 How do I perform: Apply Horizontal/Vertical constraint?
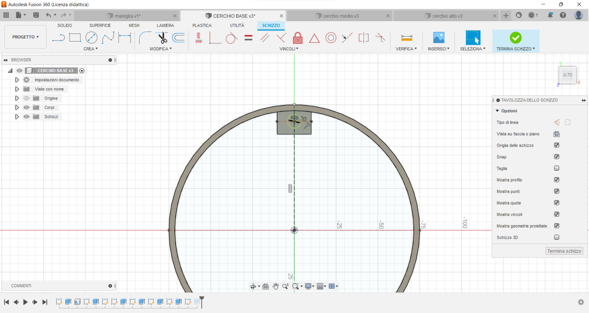[x=199, y=38]
